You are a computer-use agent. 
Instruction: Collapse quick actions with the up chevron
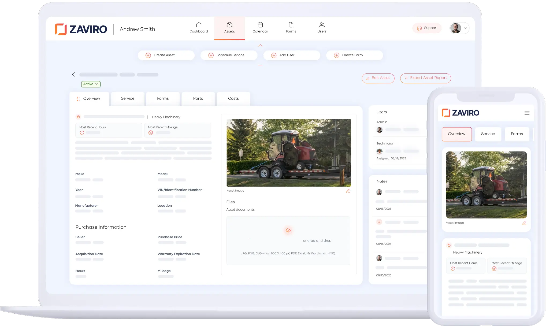[x=260, y=46]
